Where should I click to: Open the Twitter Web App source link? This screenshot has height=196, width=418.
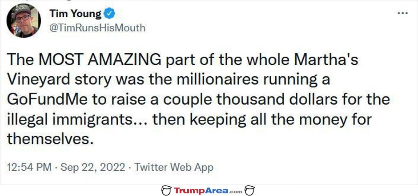[x=174, y=167]
